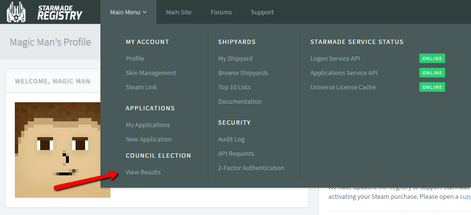
Task: Open Top 10 Lists
Action: coord(234,87)
